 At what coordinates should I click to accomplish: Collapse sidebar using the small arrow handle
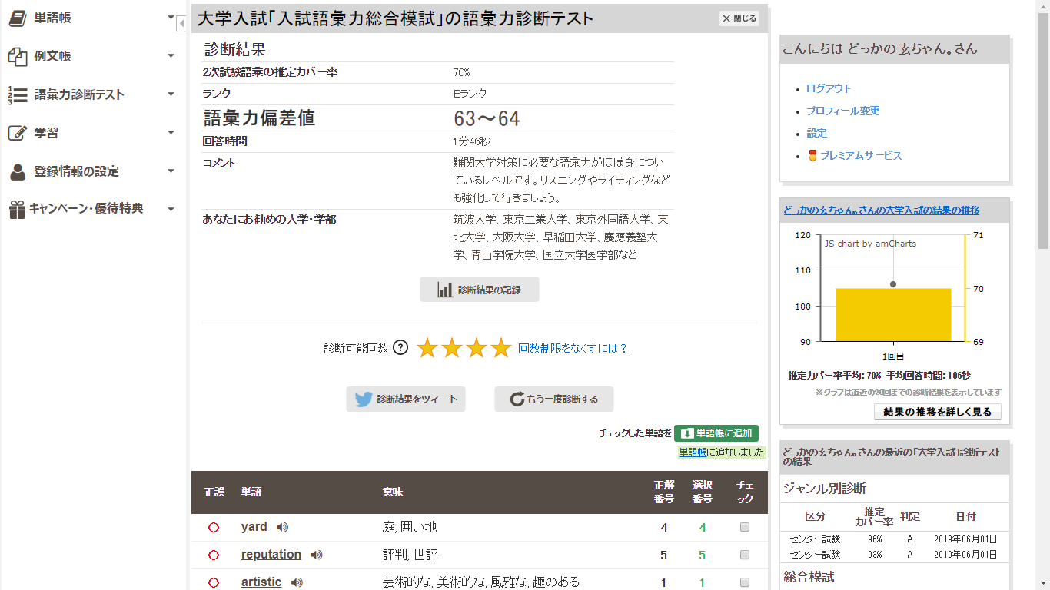tap(181, 24)
